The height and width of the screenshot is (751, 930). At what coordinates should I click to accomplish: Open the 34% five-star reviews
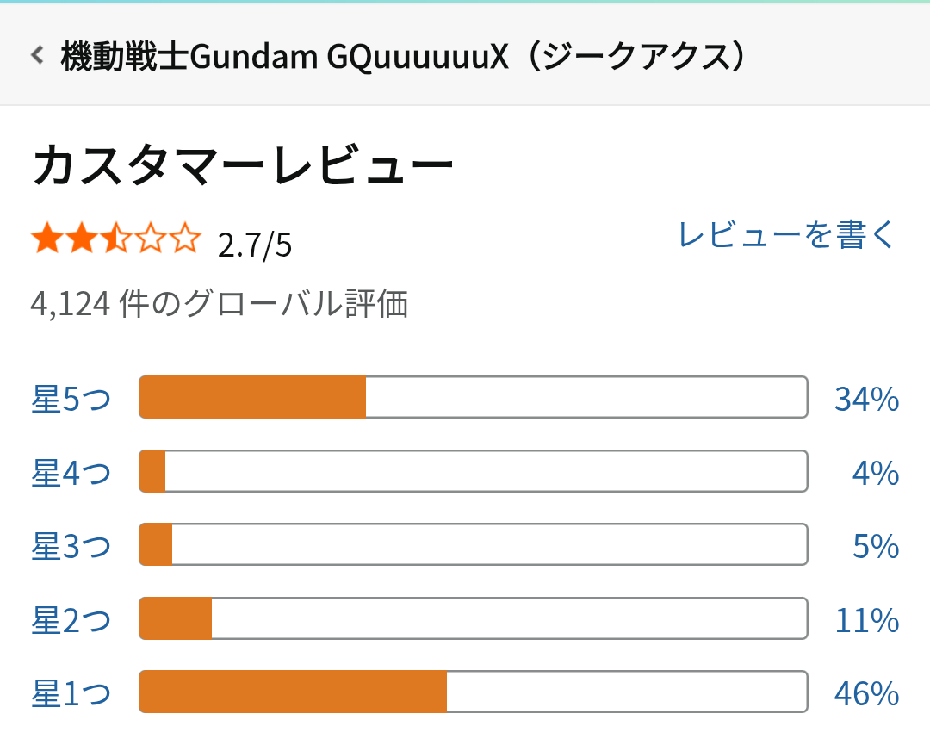866,400
